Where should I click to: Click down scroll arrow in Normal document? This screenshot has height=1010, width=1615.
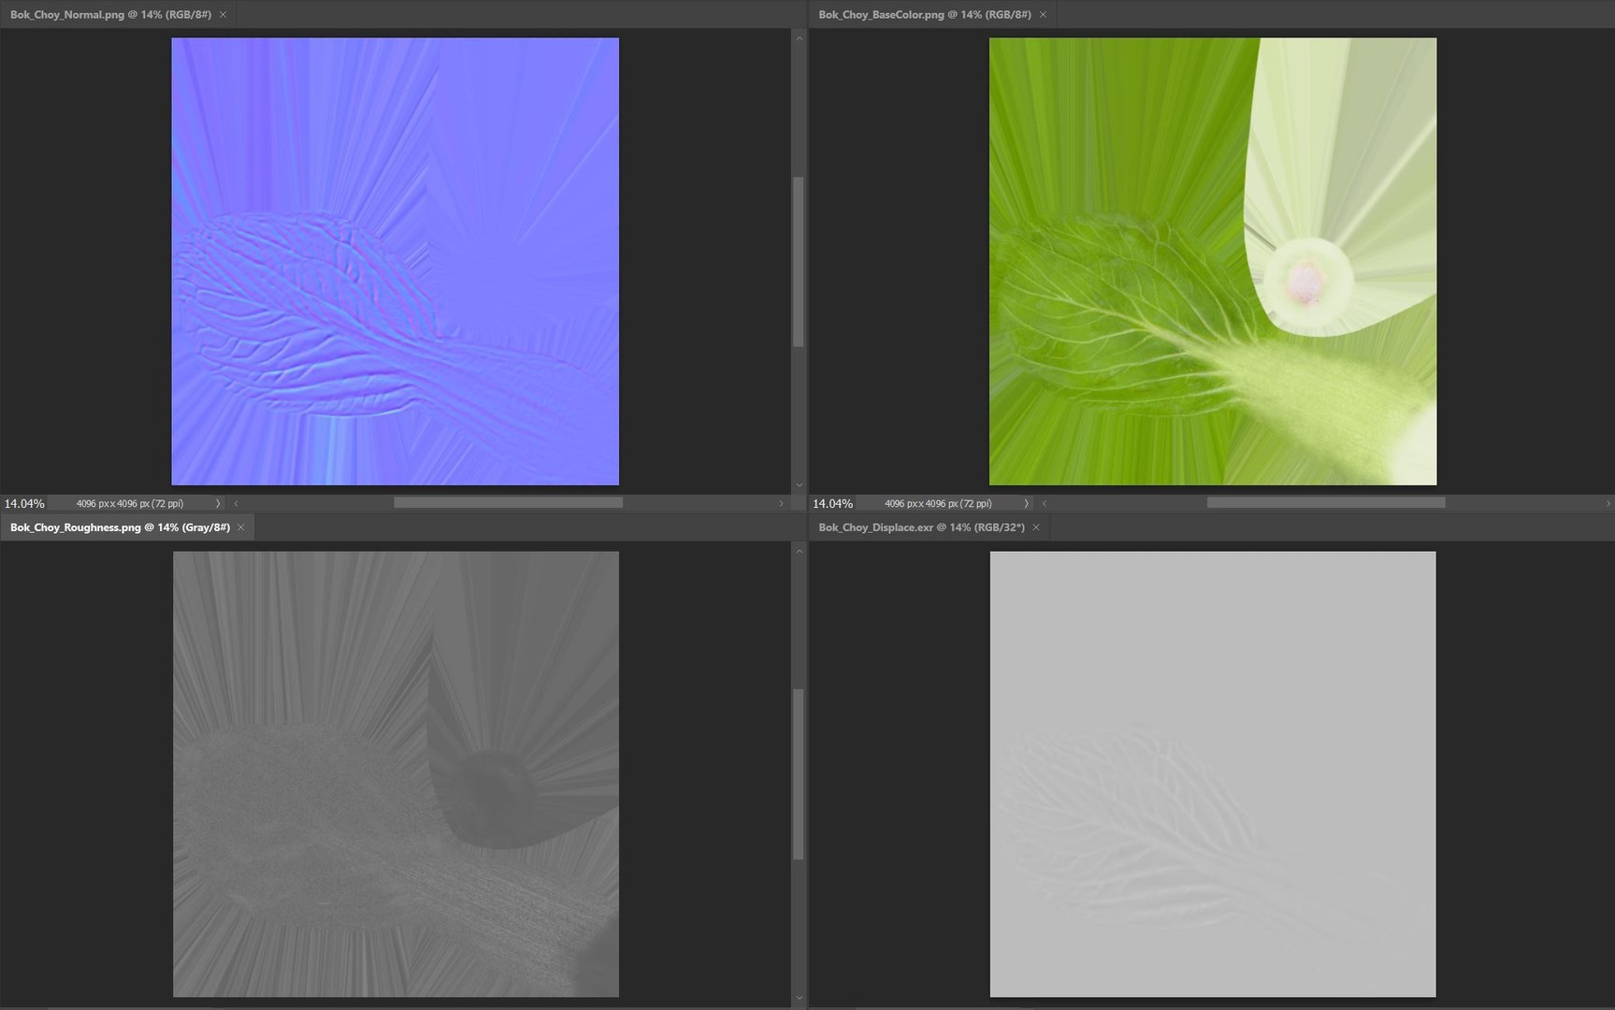tap(799, 484)
